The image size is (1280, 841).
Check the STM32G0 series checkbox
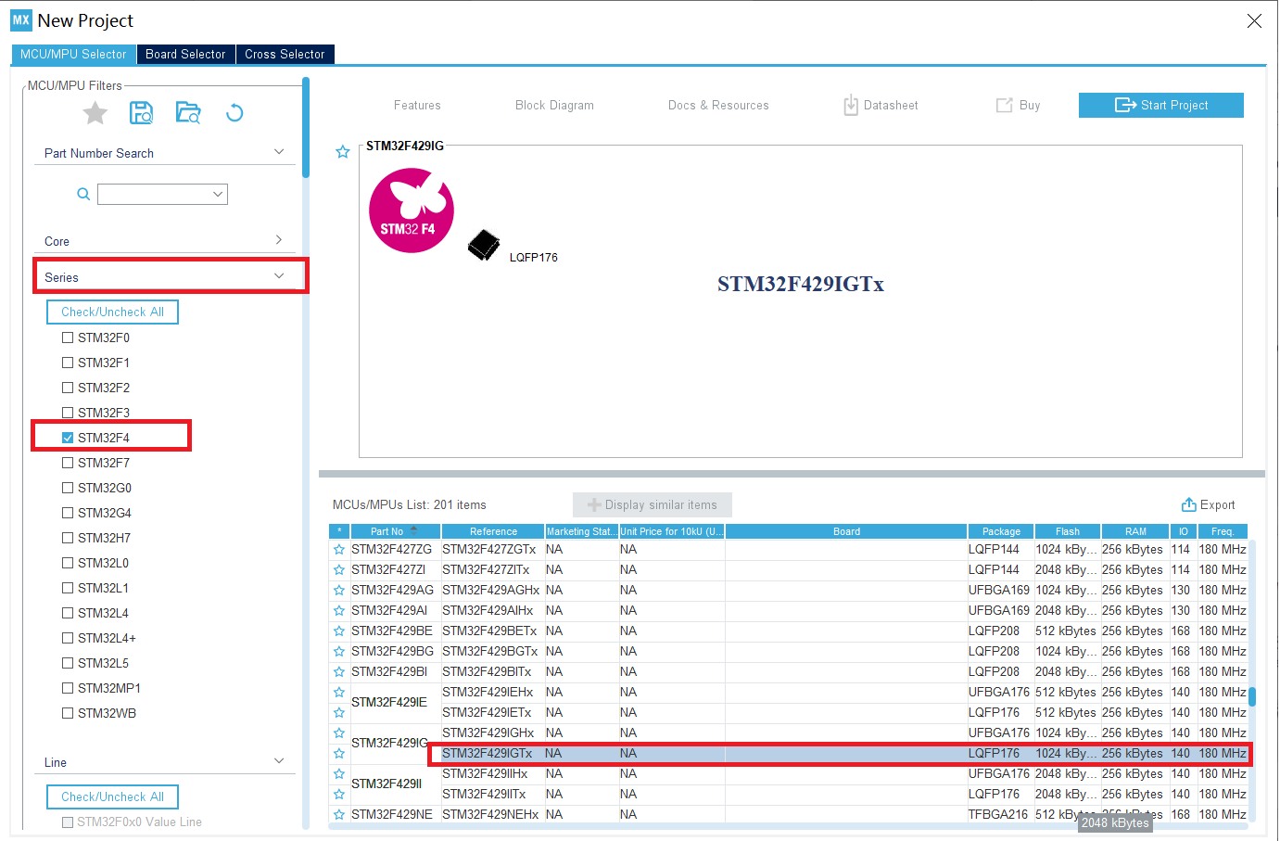68,488
